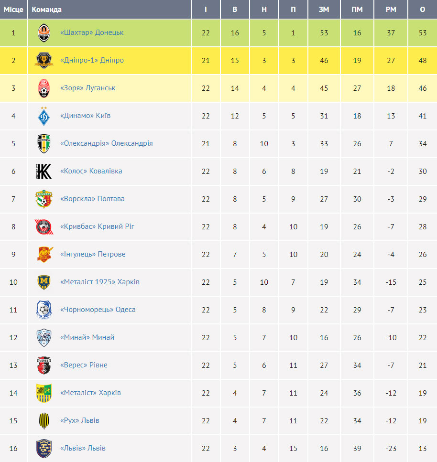437x462 pixels.
Task: Open the «Минай» Минай team link
Action: 87,337
